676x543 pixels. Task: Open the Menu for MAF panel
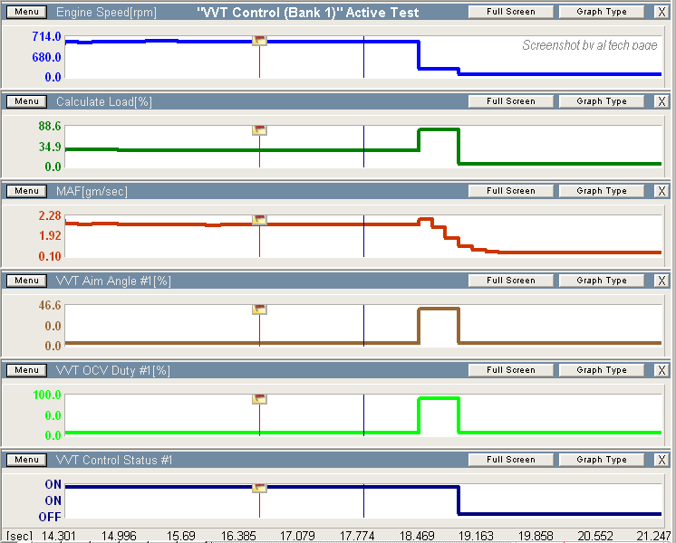click(26, 191)
